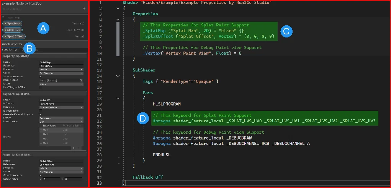
Task: Open the texture picker for Default Value
Action: coord(81,80)
